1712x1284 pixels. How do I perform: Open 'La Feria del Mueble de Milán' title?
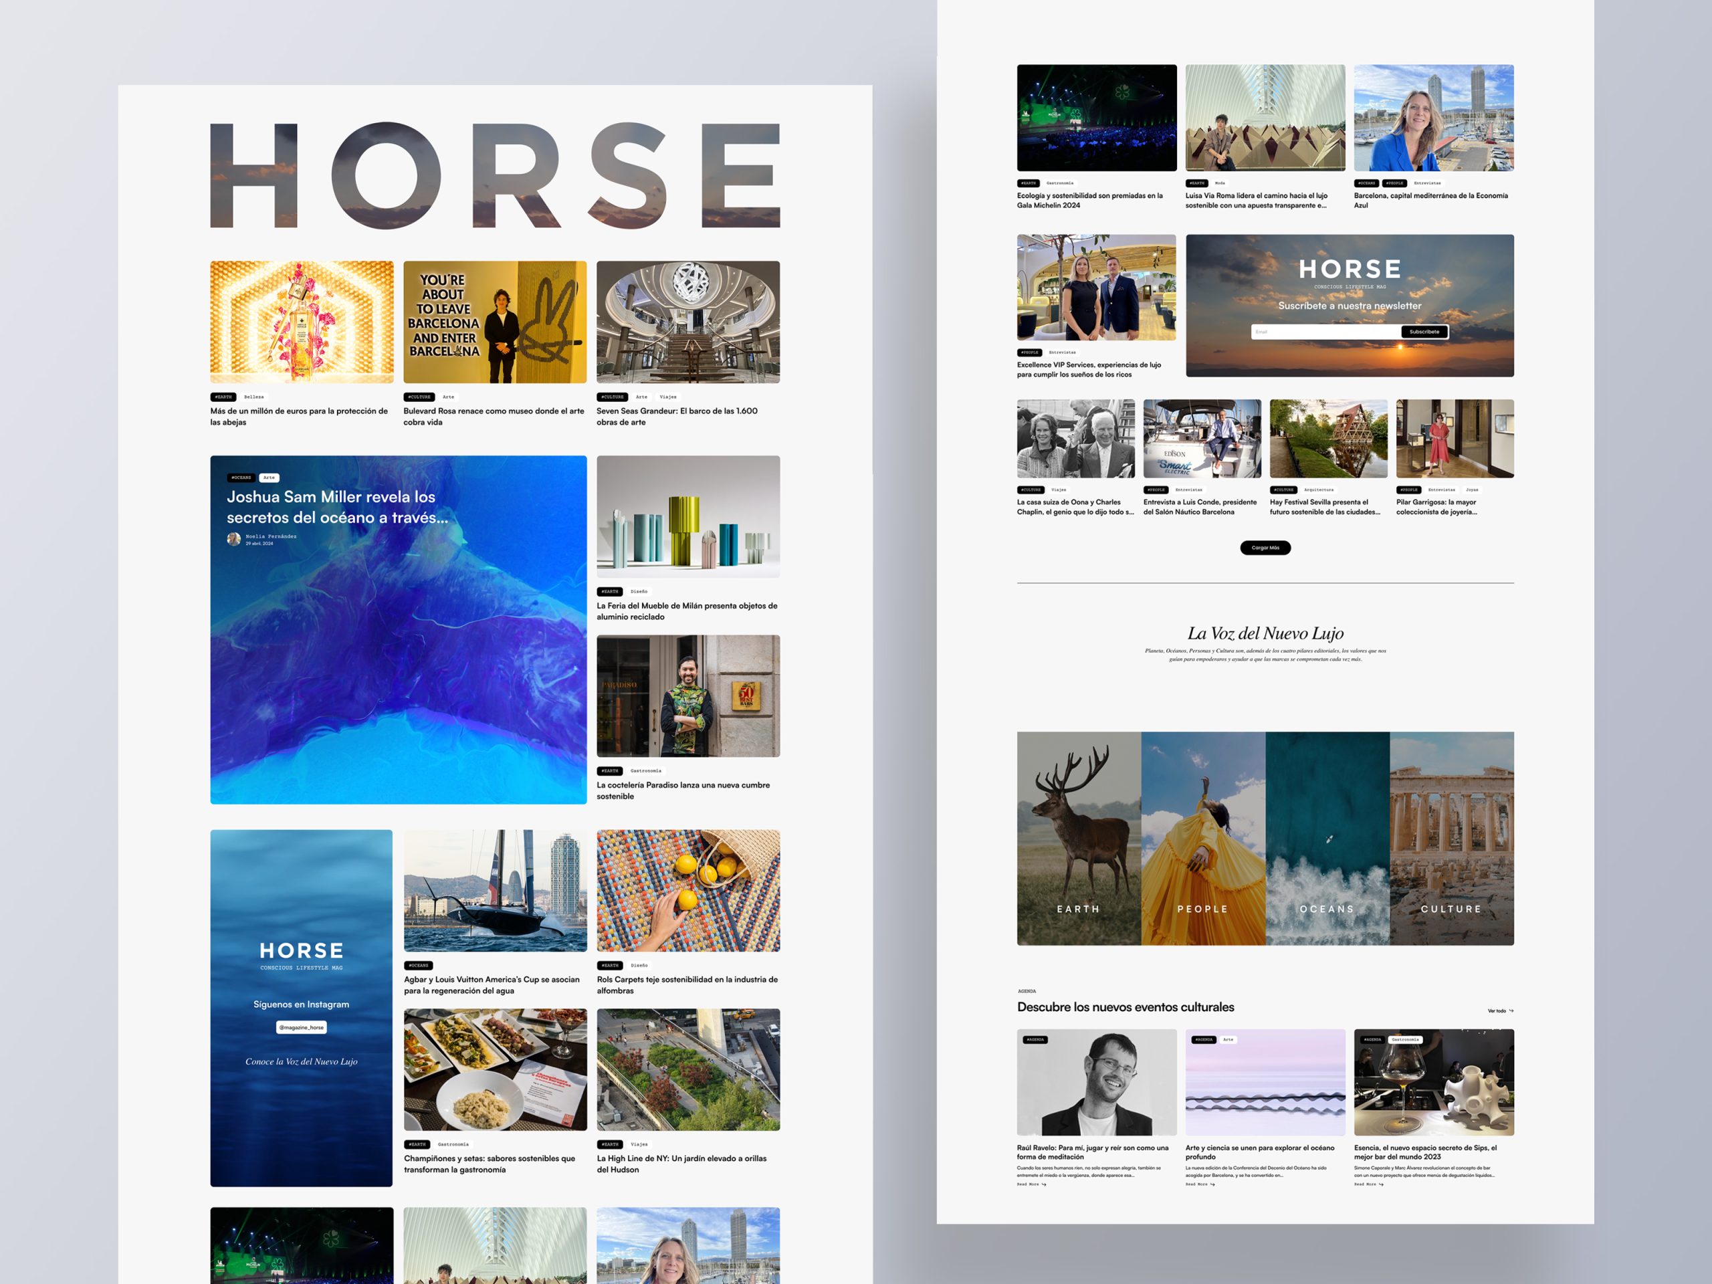(687, 611)
